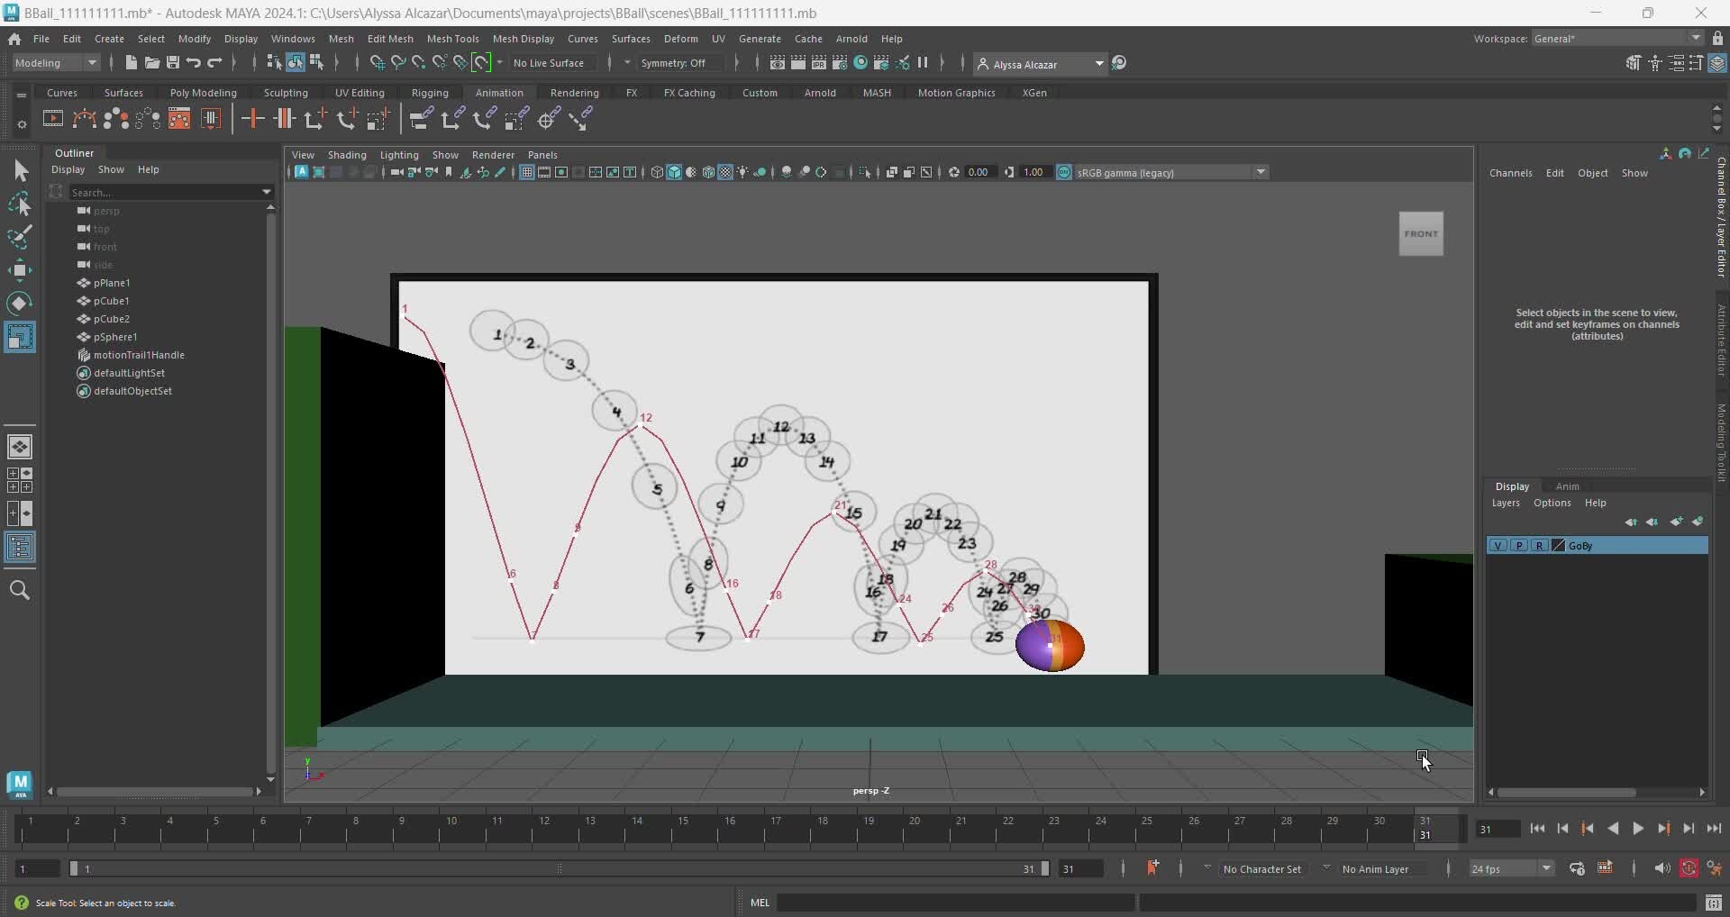
Task: Create a new layer in the Layer Editor
Action: click(1678, 522)
